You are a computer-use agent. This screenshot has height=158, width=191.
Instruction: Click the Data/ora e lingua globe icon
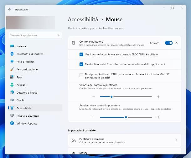pos(12,92)
